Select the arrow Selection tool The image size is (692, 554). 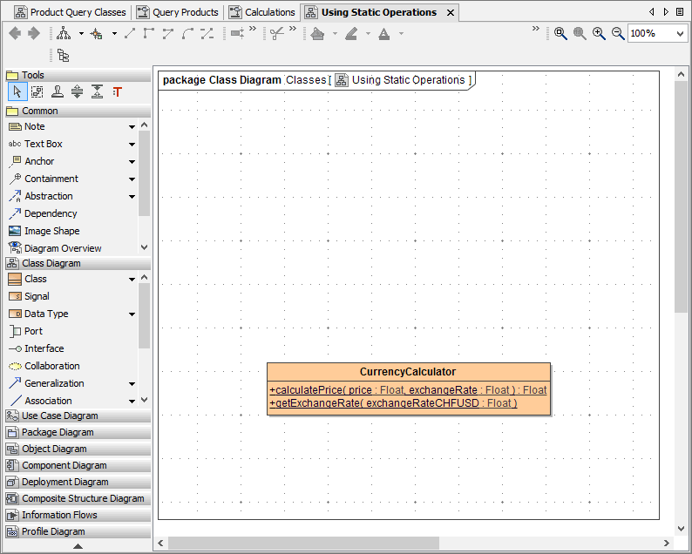17,92
